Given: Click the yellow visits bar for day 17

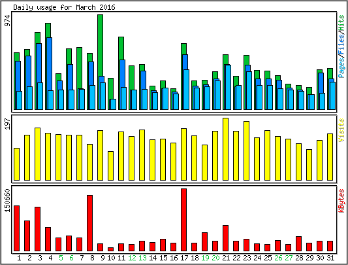Looking at the screenshot, I should point(183,154).
